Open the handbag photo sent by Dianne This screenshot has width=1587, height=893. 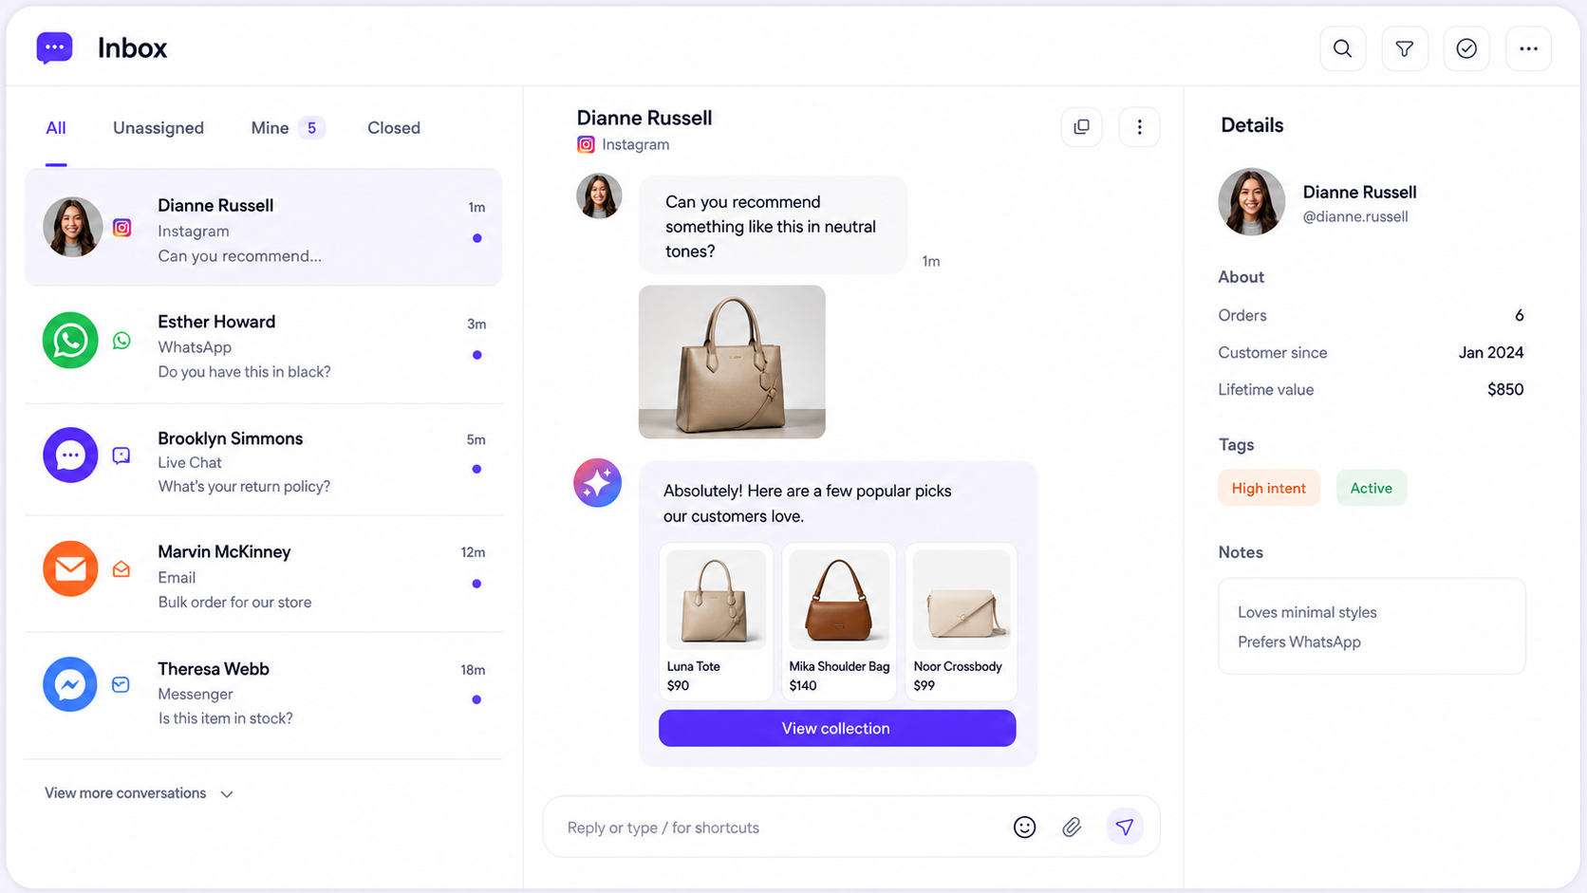pyautogui.click(x=732, y=362)
